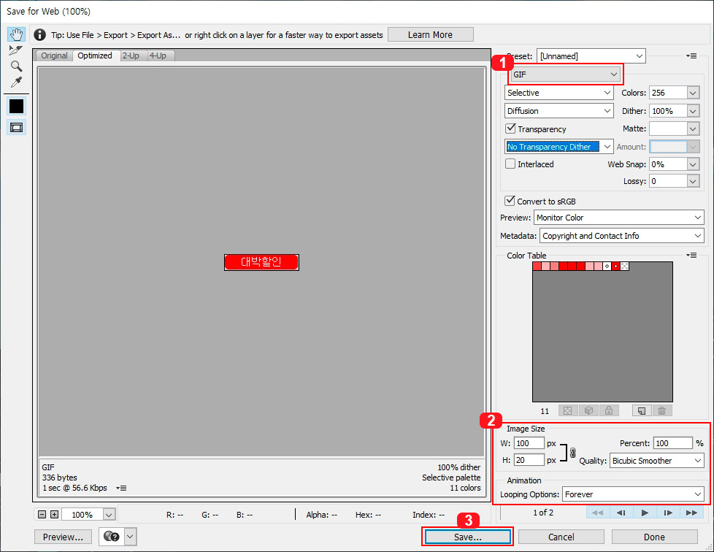Go to previous animation frame

[621, 513]
